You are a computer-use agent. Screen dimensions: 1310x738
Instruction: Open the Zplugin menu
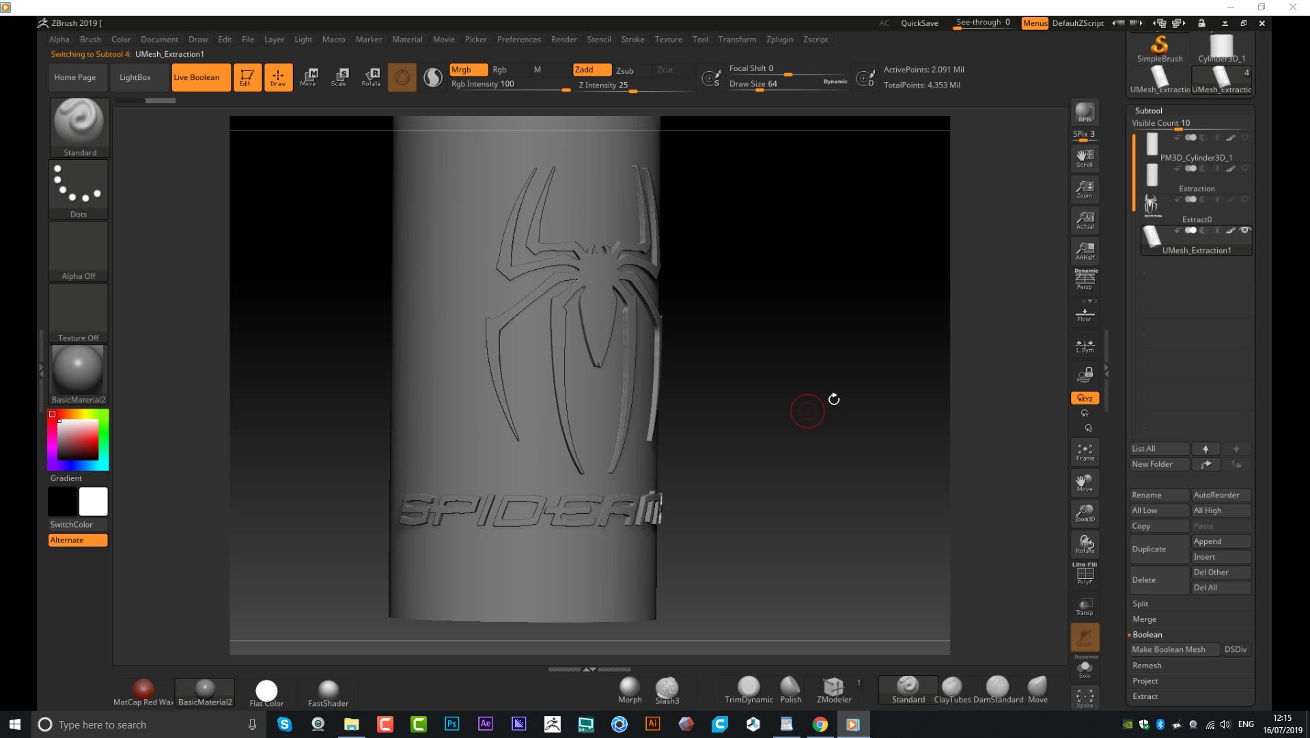(779, 40)
